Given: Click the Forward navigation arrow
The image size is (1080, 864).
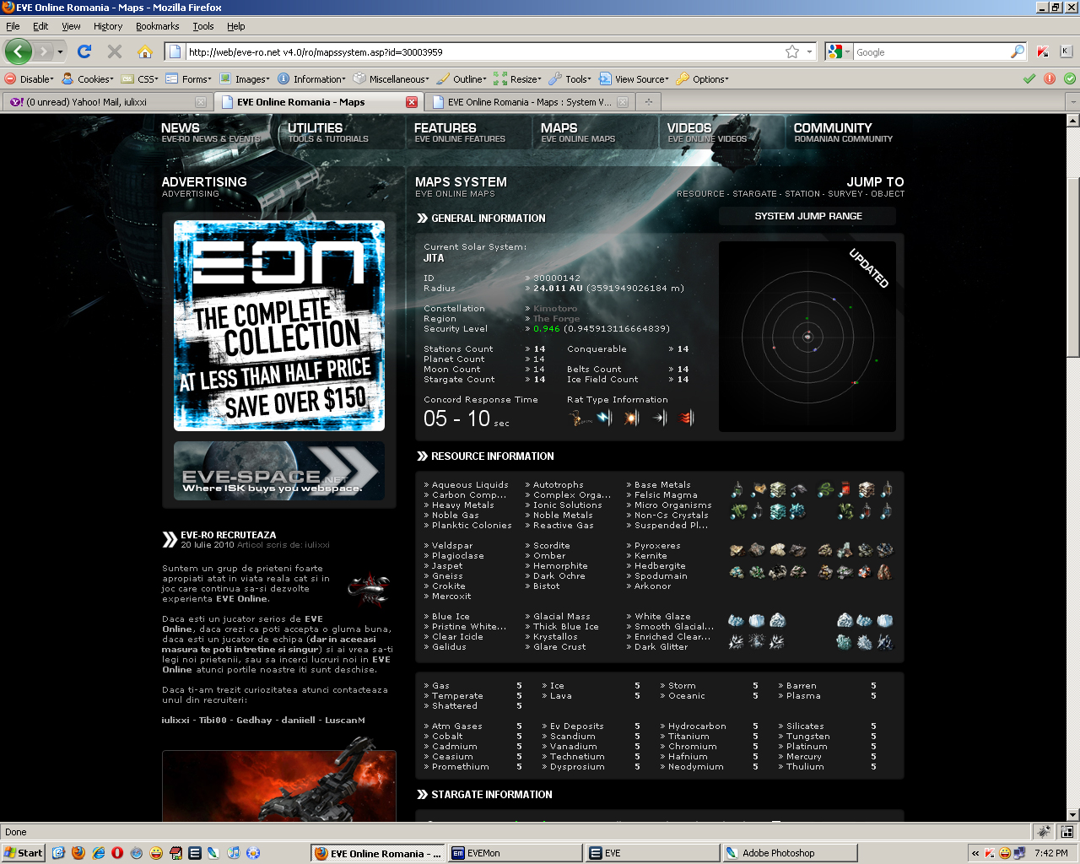Looking at the screenshot, I should point(44,51).
